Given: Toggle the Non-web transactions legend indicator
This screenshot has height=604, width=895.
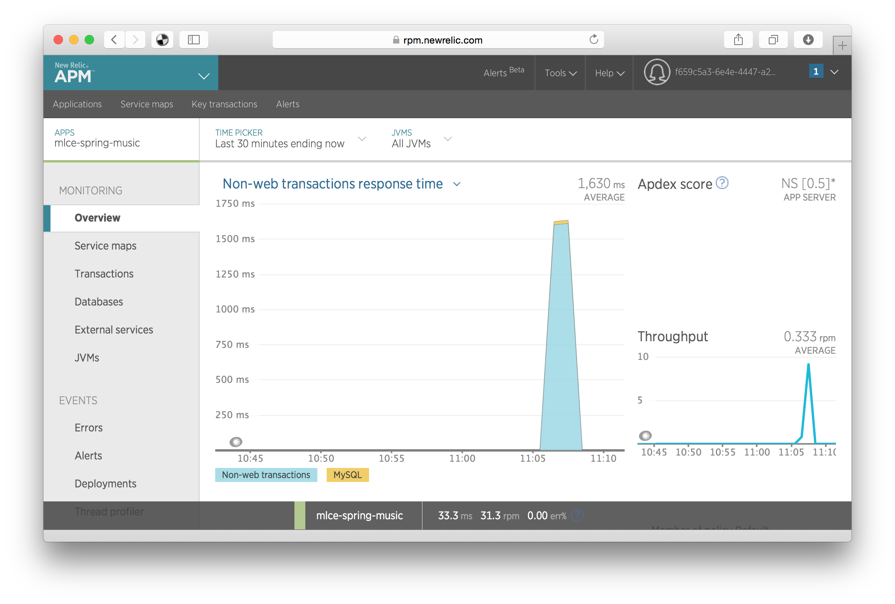Looking at the screenshot, I should coord(265,474).
